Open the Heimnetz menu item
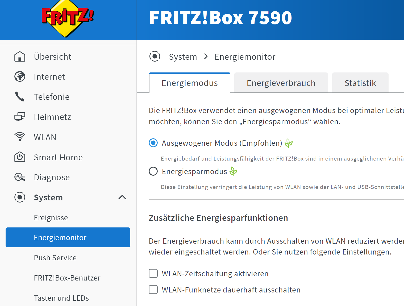The image size is (404, 306). tap(53, 117)
